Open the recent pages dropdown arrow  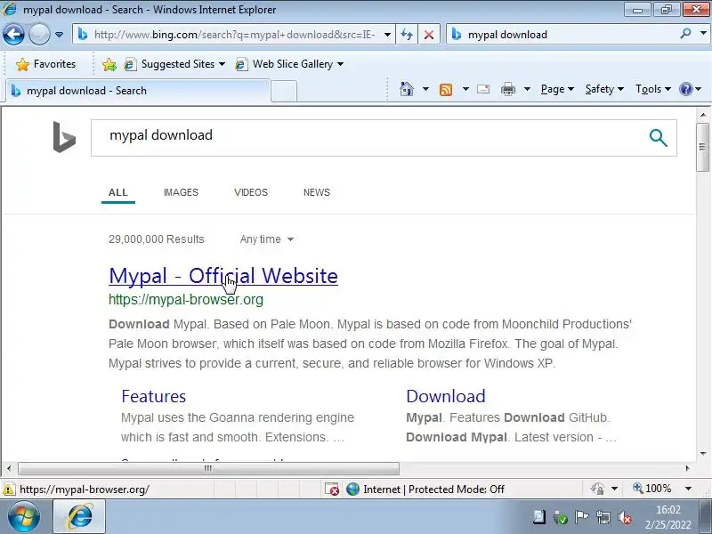coord(59,35)
